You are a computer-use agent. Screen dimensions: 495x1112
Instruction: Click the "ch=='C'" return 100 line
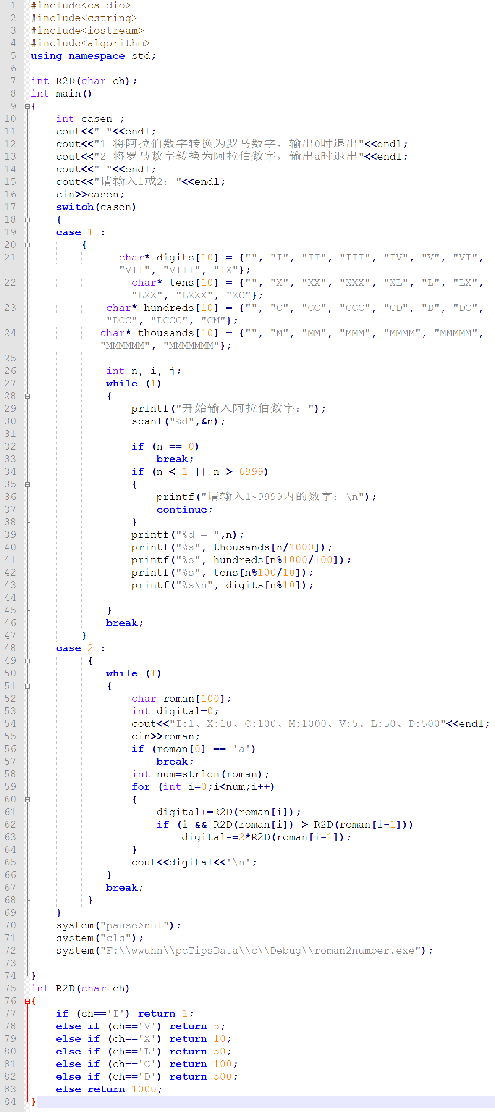[147, 1064]
